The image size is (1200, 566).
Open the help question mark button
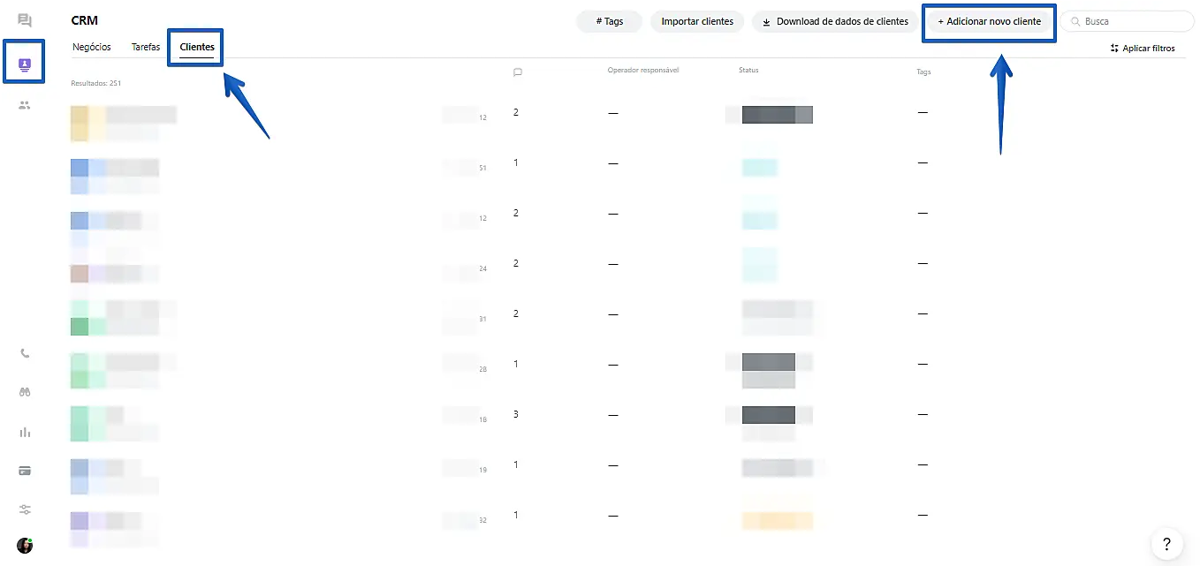(1166, 543)
